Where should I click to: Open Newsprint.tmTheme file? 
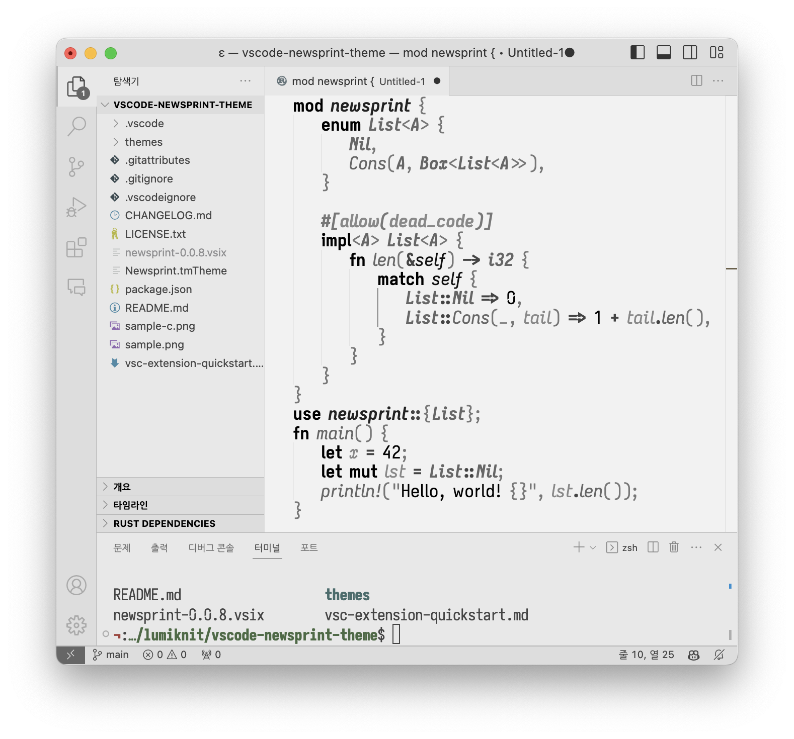(181, 270)
